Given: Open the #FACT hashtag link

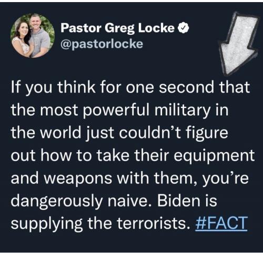Looking at the screenshot, I should (x=221, y=223).
